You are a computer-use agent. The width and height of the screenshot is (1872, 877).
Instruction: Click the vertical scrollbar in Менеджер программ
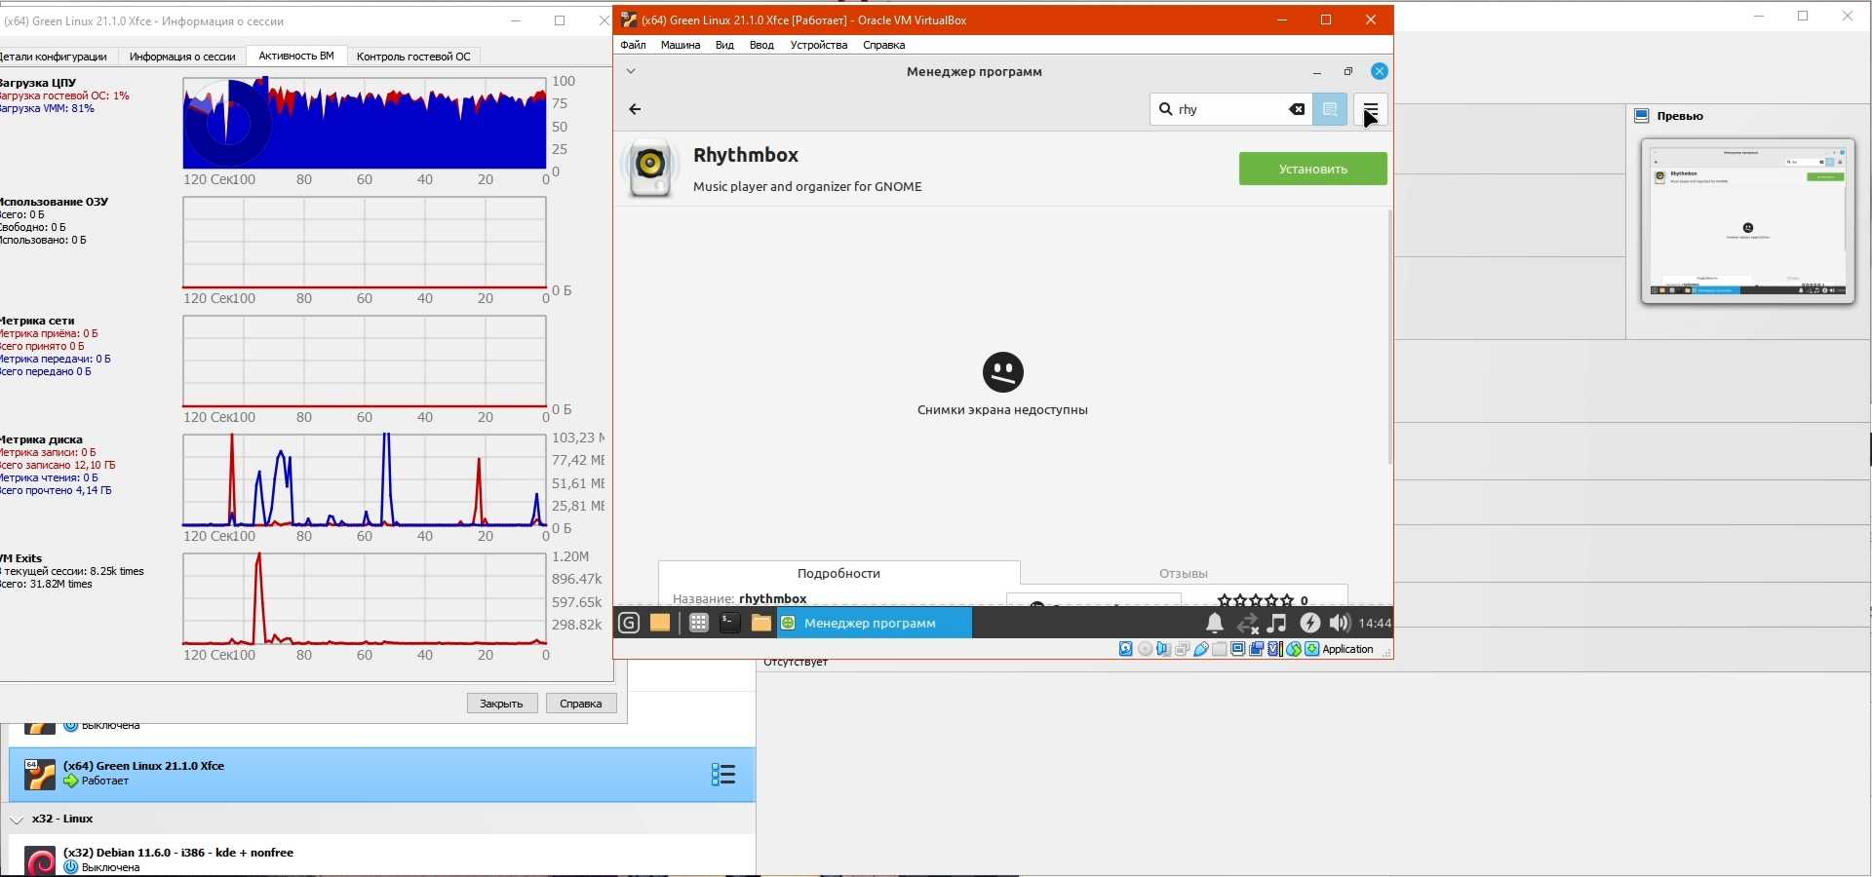pyautogui.click(x=1389, y=336)
